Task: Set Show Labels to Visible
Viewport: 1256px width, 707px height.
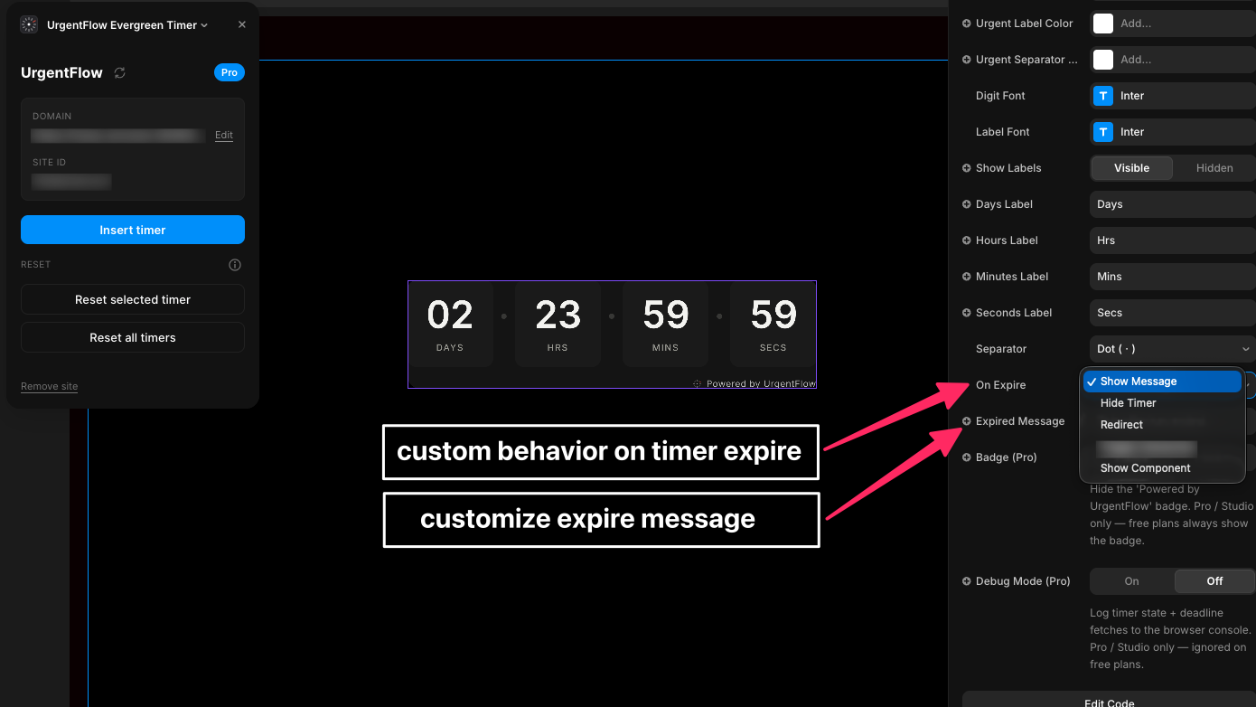Action: (1132, 168)
